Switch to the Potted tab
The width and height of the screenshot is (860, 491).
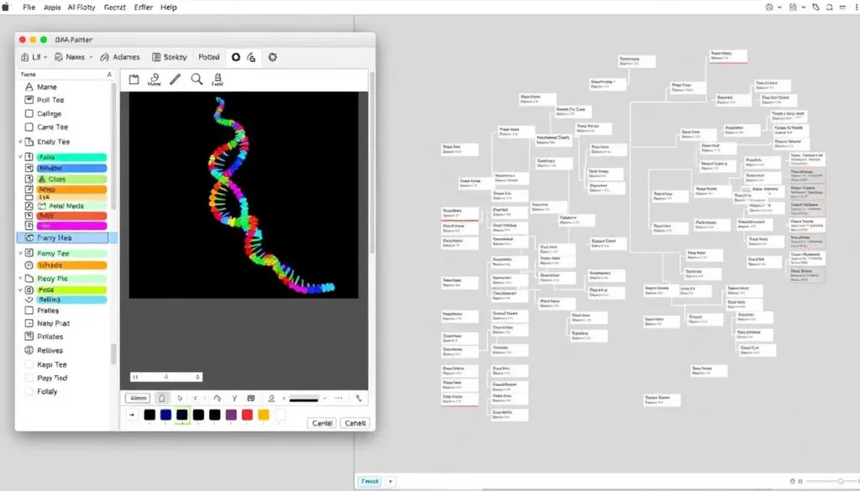[209, 57]
